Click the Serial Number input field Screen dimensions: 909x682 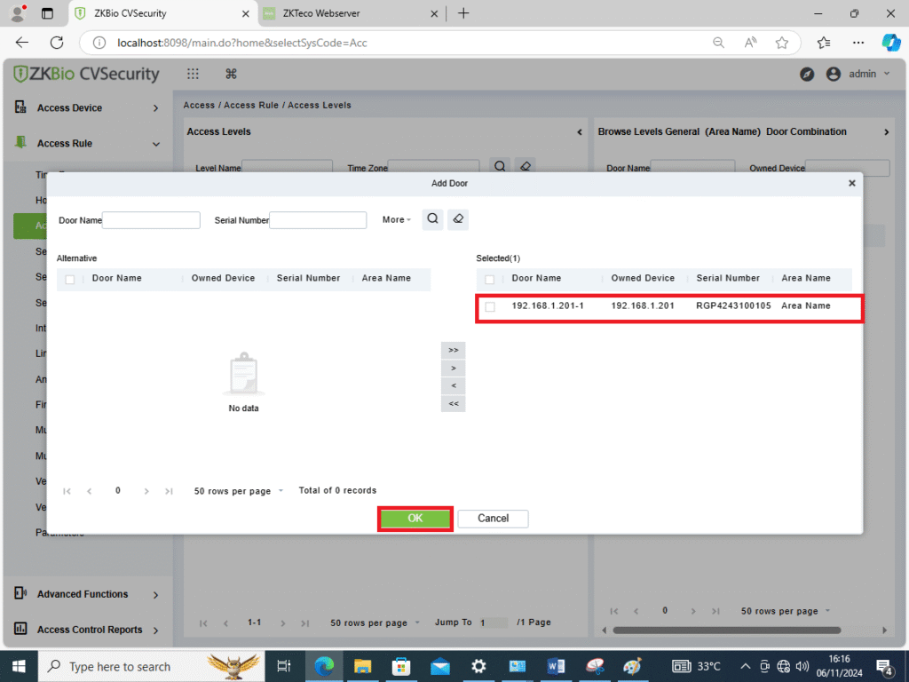pyautogui.click(x=318, y=220)
